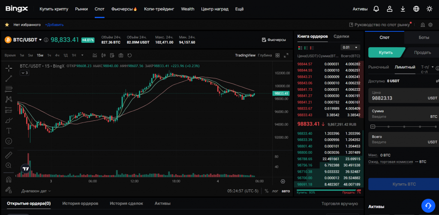The image size is (439, 215).
Task: Select the 1ч timeframe
Action: point(49,55)
